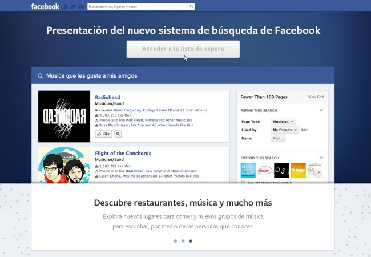Select the yellow 'Sunny' thumbnail
This screenshot has width=371, height=257.
(298, 170)
